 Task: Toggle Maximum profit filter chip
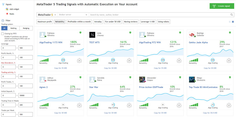pos(45,22)
